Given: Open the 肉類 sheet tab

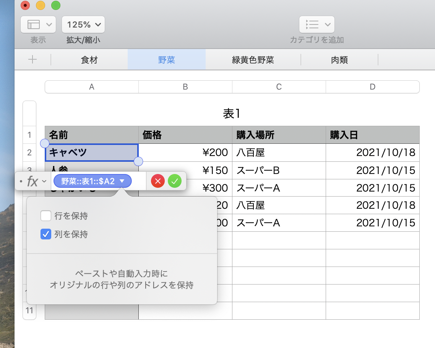Looking at the screenshot, I should 339,60.
